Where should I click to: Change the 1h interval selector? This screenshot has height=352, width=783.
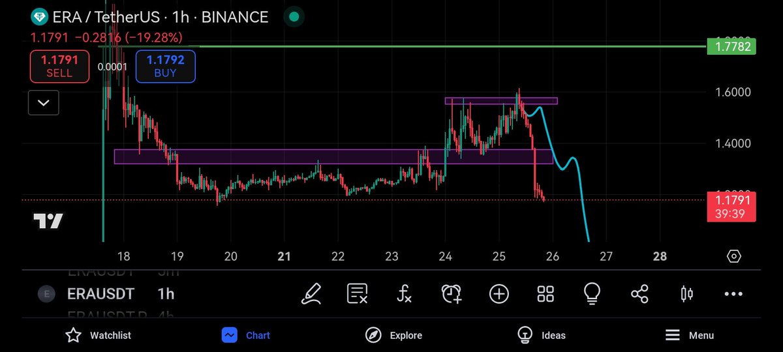tap(166, 294)
